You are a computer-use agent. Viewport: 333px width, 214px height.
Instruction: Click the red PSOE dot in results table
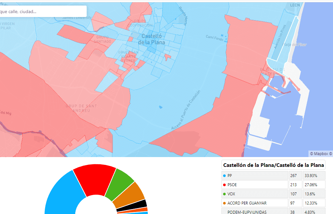224,185
